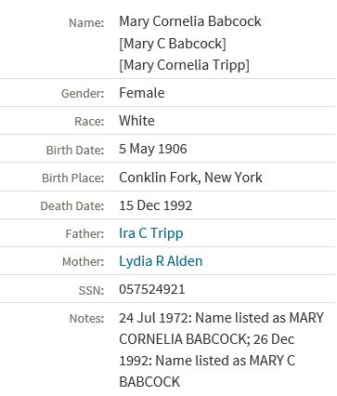Click the birth place Conklin Fork, New York
The height and width of the screenshot is (396, 337).
(190, 178)
